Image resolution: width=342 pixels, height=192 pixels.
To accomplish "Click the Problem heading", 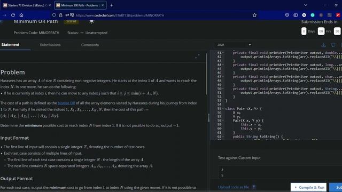I will click(12, 73).
